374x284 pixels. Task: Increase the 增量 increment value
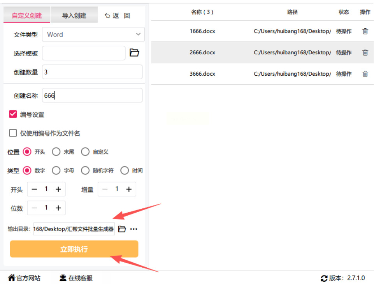tap(129, 189)
